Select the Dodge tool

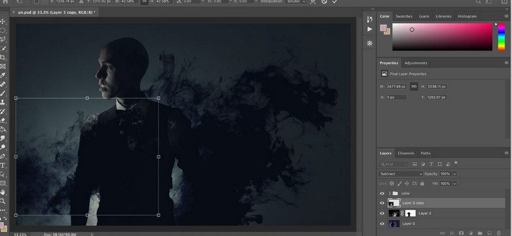[3, 147]
